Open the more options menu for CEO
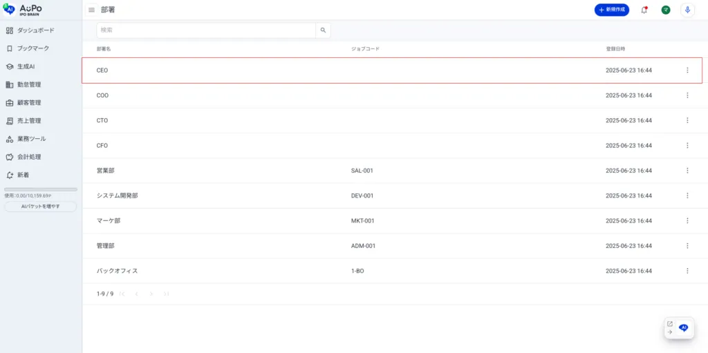Image resolution: width=708 pixels, height=353 pixels. pyautogui.click(x=687, y=70)
